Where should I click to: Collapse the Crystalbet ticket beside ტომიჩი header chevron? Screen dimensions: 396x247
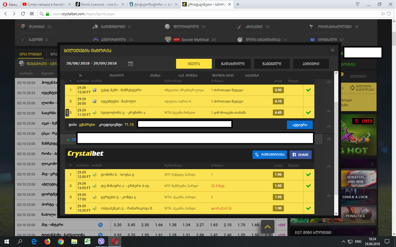pos(329,167)
